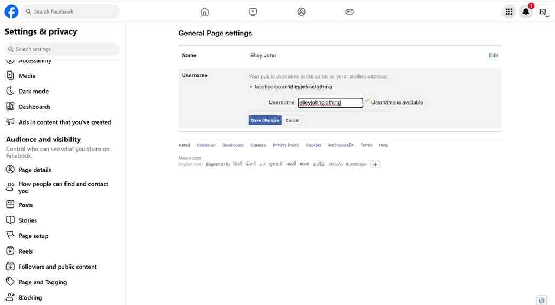Click the find and contact people icon
Image resolution: width=555 pixels, height=305 pixels.
(10, 187)
